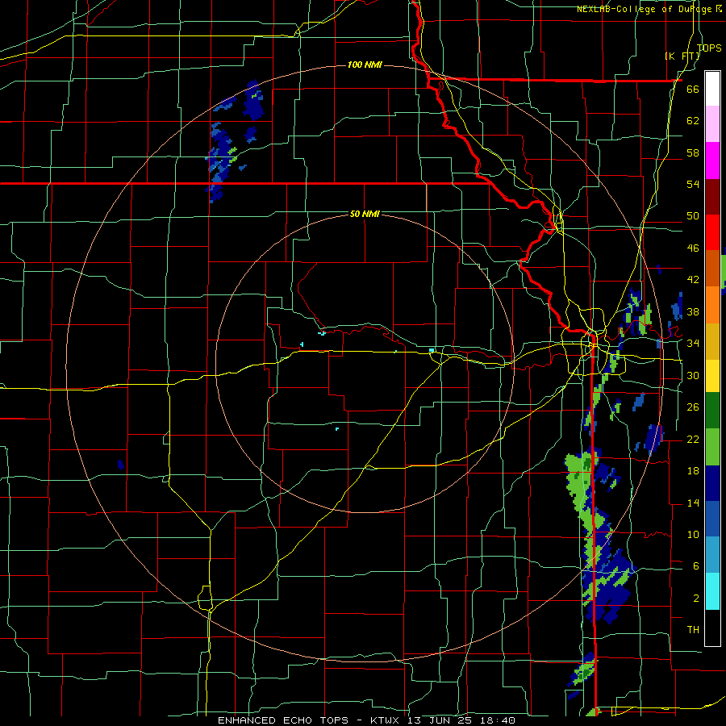Screen dimensions: 726x726
Task: Click legend value 62
Action: click(693, 120)
